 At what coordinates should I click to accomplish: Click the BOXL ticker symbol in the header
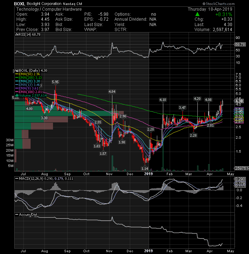tap(20, 4)
